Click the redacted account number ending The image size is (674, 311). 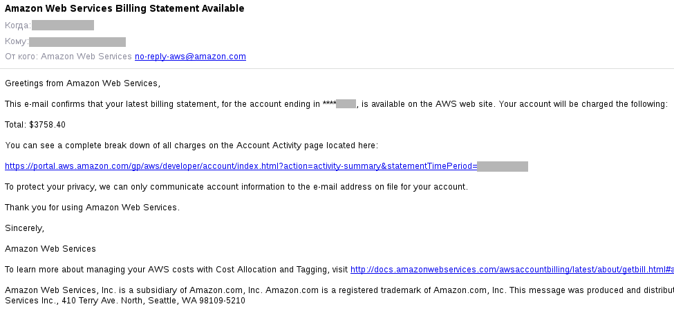pos(346,104)
